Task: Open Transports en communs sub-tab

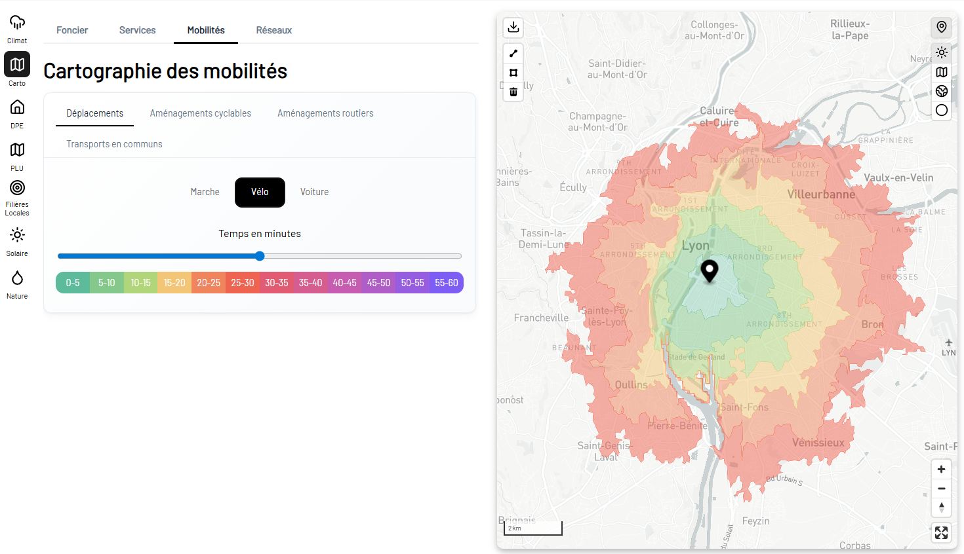Action: [x=114, y=144]
